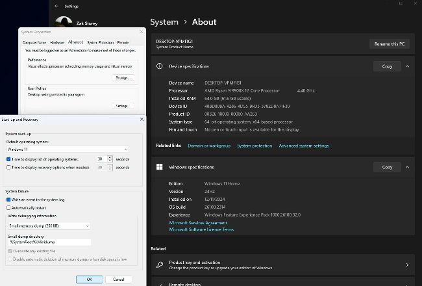The width and height of the screenshot is (422, 286).
Task: Click the operating systems seconds value field
Action: [102, 159]
